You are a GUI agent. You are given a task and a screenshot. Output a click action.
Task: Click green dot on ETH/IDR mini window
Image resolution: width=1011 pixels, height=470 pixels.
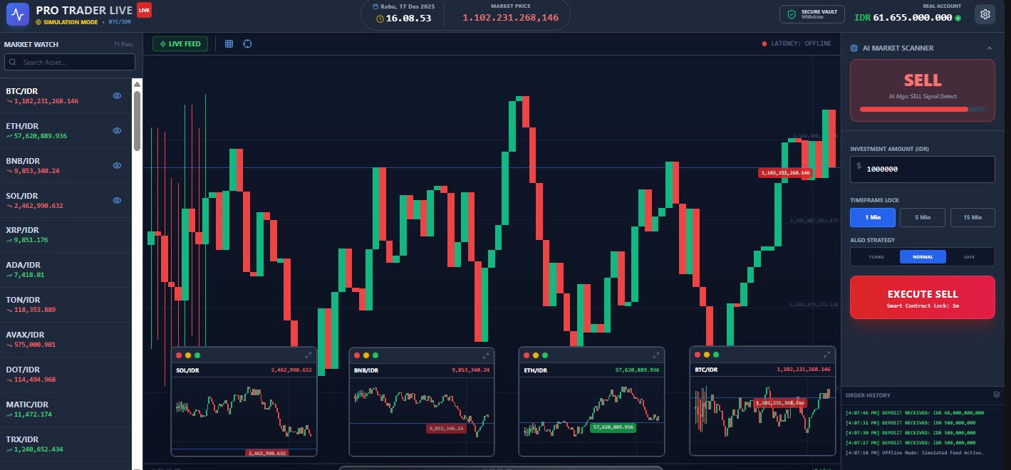pos(546,355)
